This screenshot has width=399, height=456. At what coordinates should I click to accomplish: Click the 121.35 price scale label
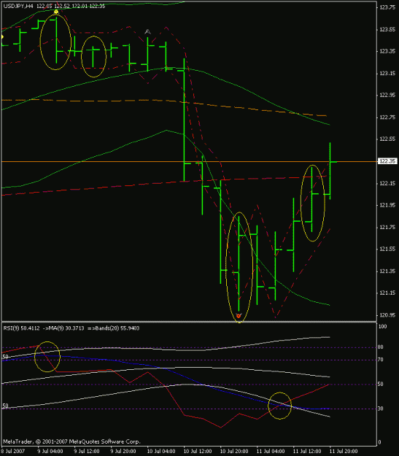[x=387, y=271]
